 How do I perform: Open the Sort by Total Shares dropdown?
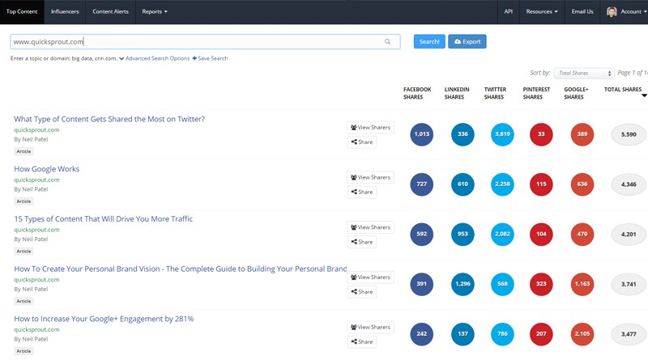point(584,73)
